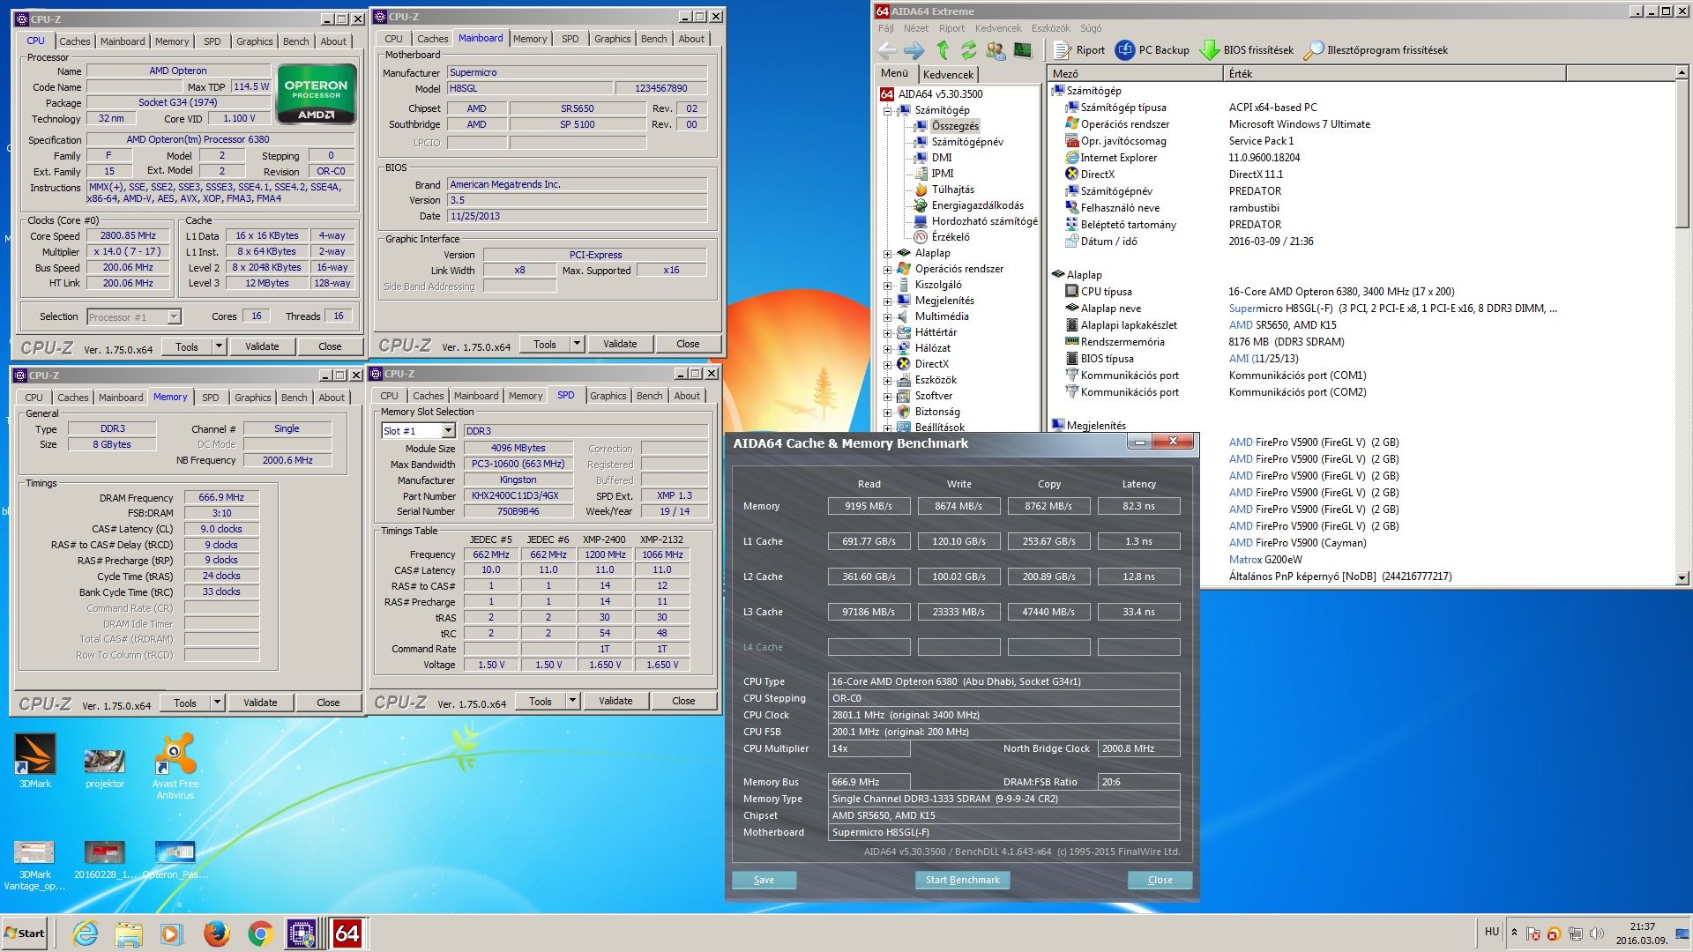Switch to AIDA64 taskbar button
This screenshot has height=952, width=1693.
click(x=347, y=933)
